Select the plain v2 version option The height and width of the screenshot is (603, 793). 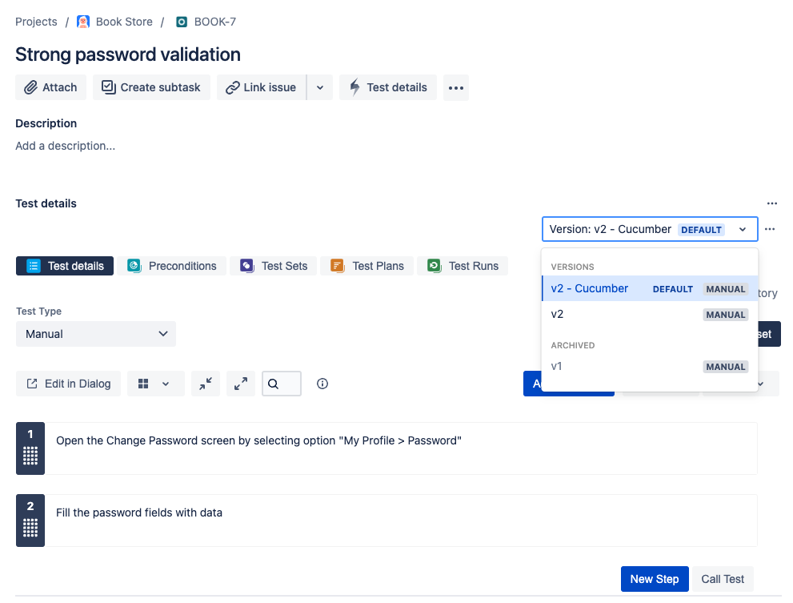pyautogui.click(x=650, y=315)
